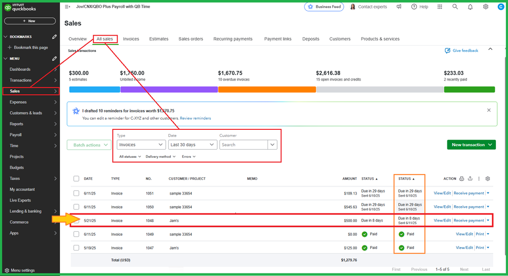Click the blue estimates bar segment
The height and width of the screenshot is (276, 508).
95,90
